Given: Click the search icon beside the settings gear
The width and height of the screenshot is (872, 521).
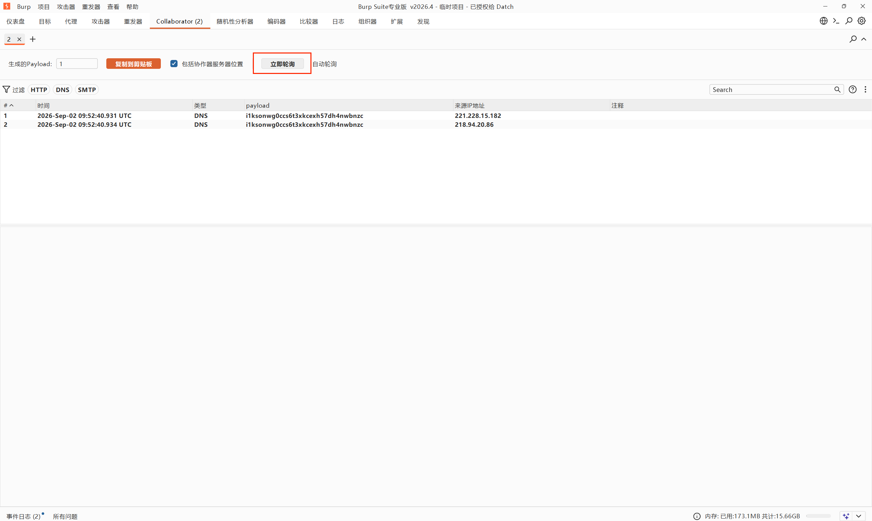Looking at the screenshot, I should [848, 21].
